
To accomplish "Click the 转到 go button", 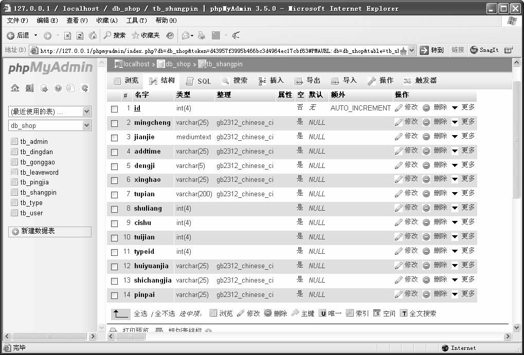I will pyautogui.click(x=432, y=50).
